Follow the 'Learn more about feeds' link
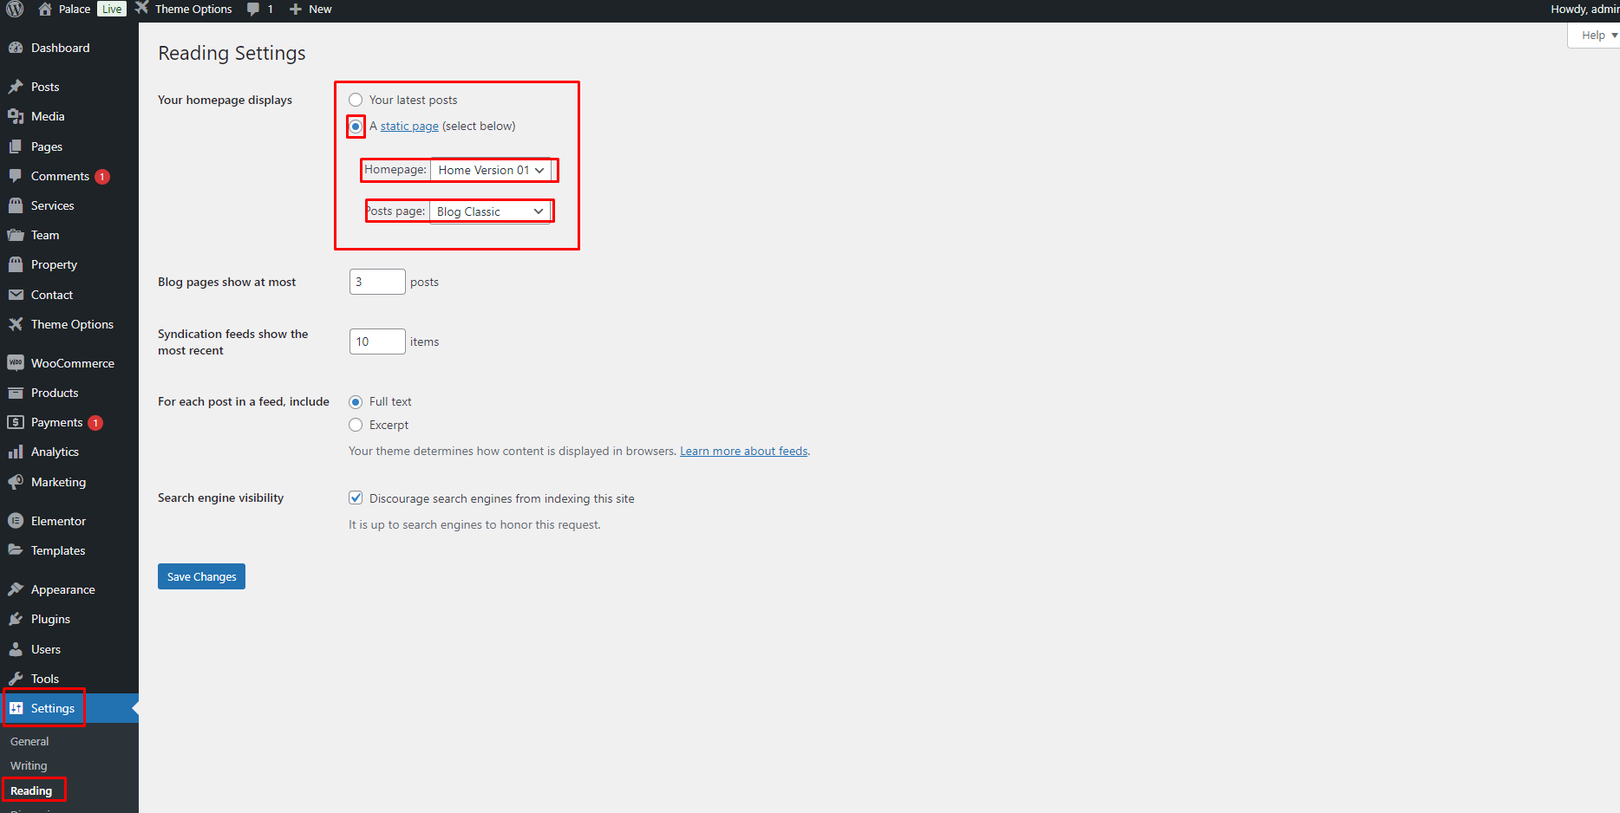The height and width of the screenshot is (813, 1620). pos(743,451)
